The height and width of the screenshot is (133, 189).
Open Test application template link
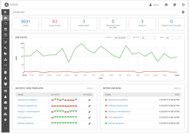point(25,117)
